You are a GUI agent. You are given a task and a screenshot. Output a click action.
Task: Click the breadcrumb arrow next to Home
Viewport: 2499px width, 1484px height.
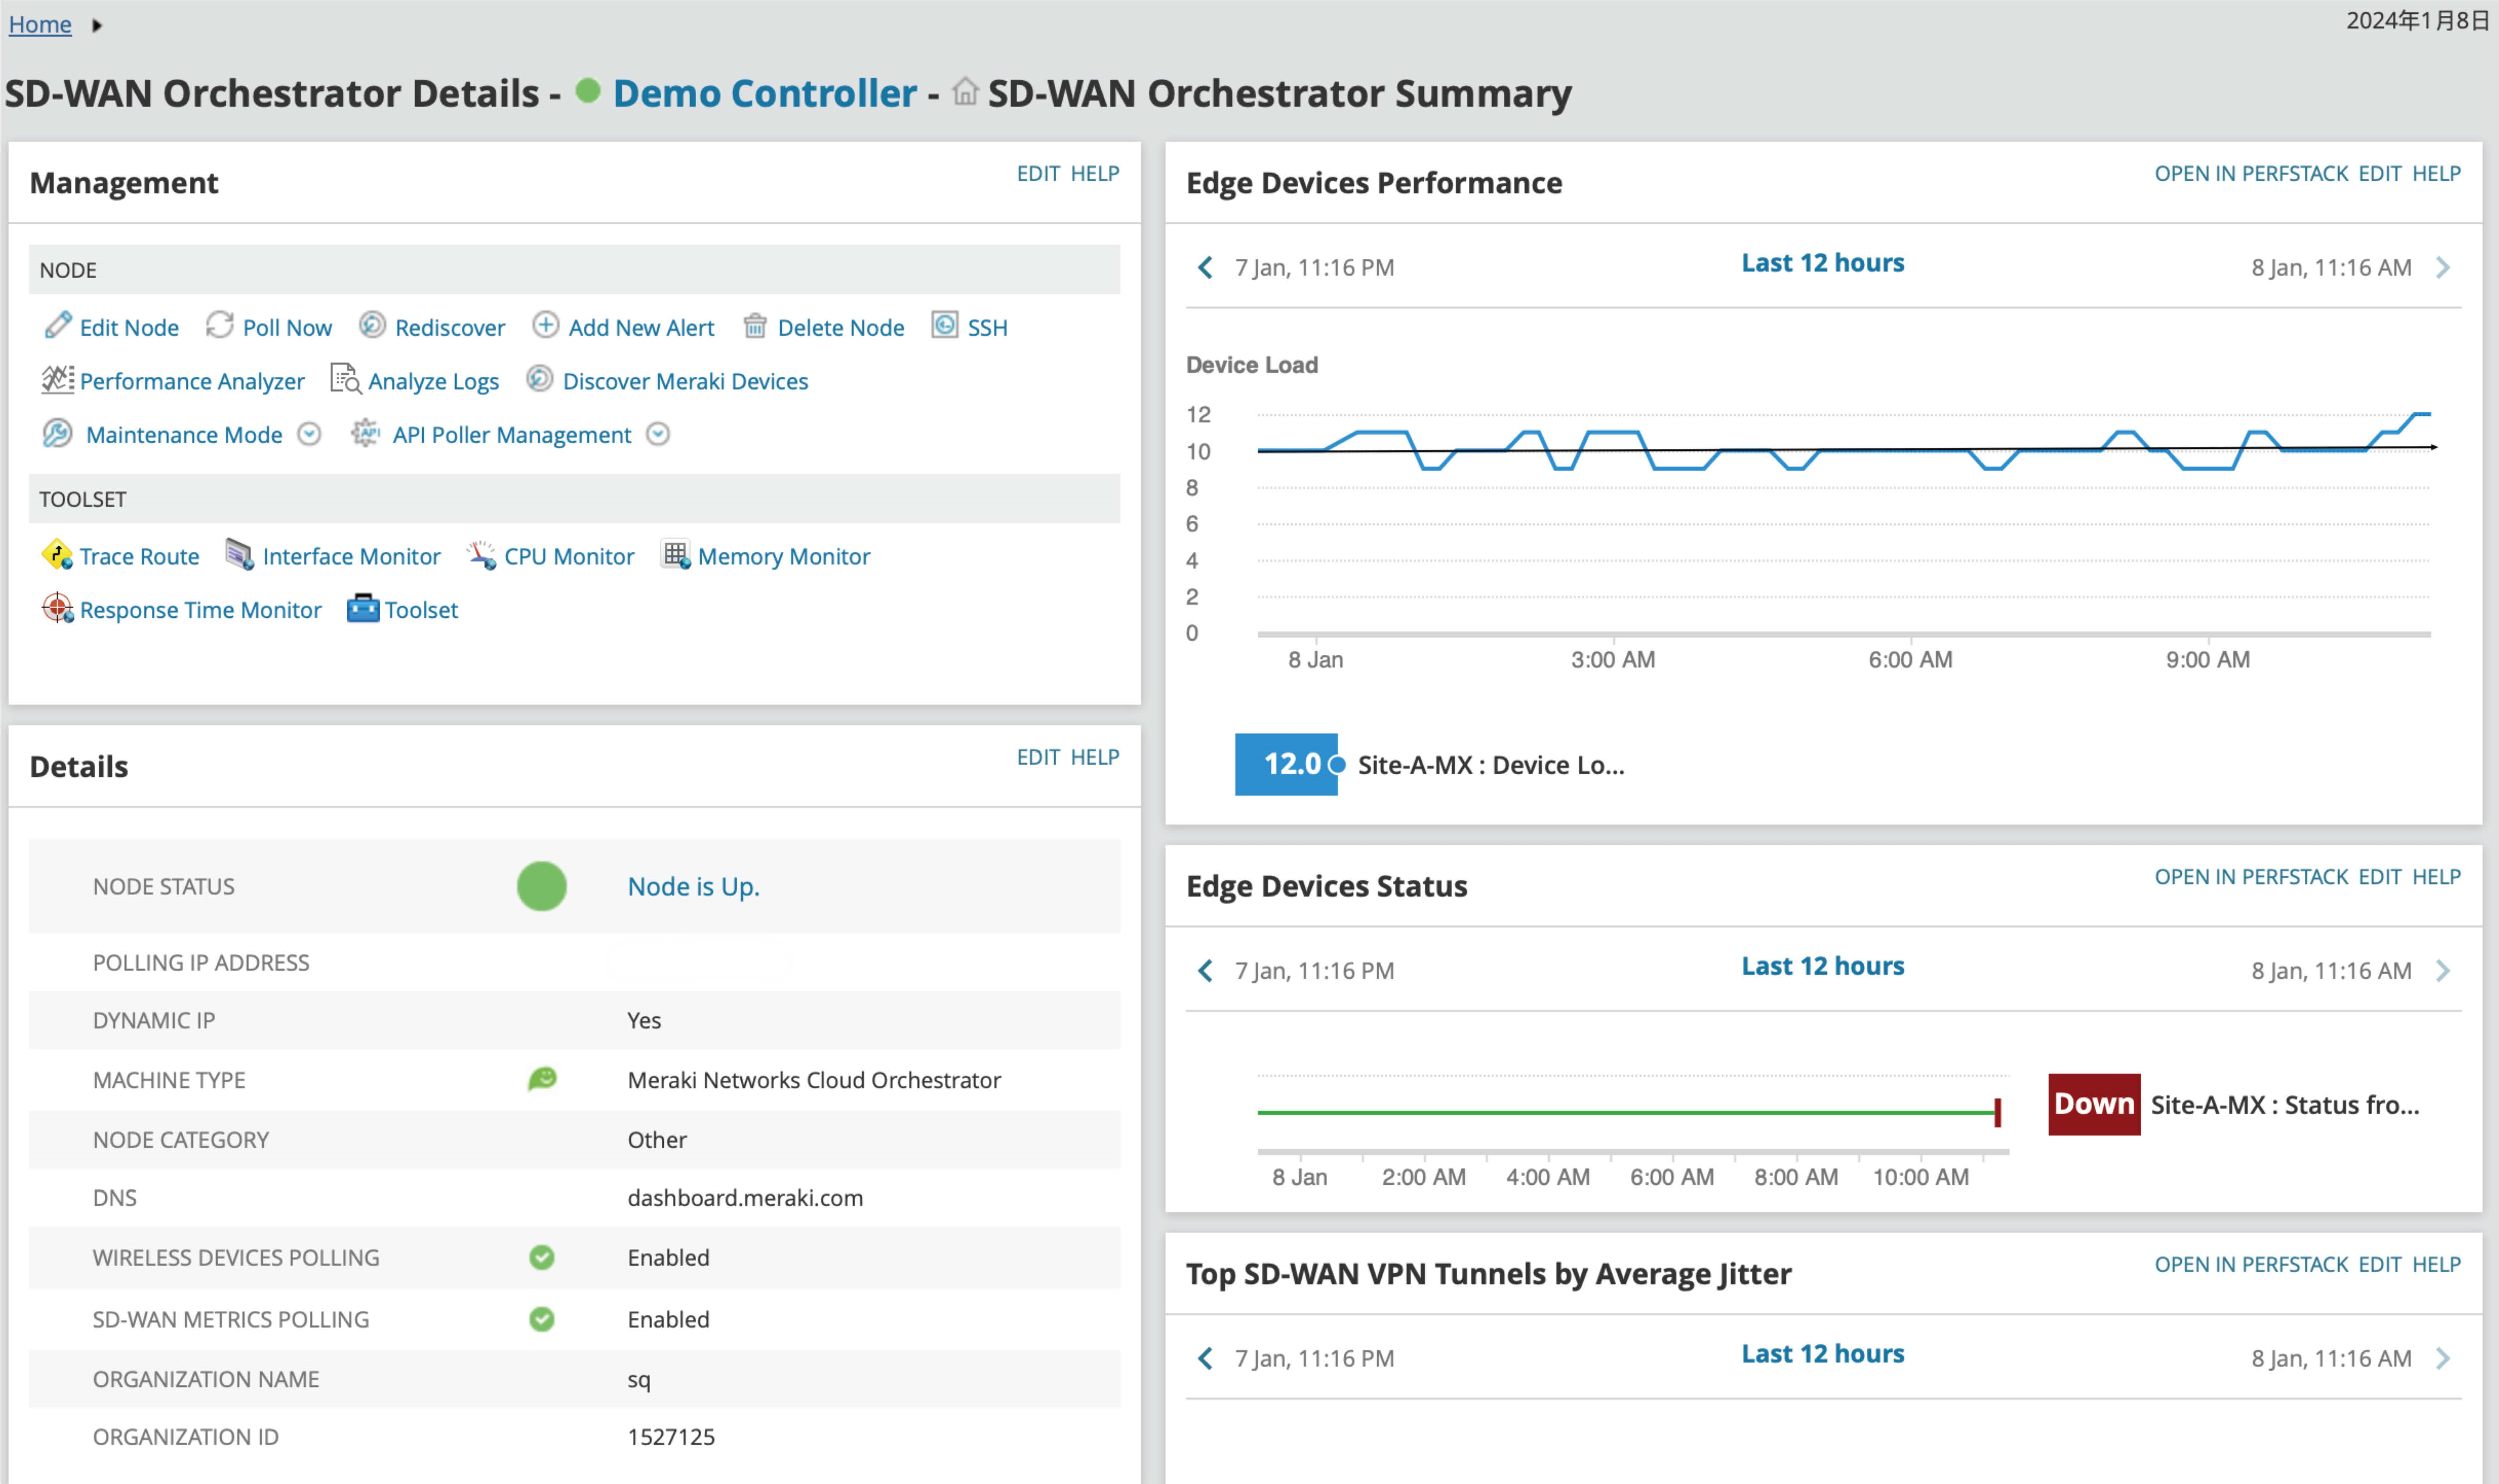tap(97, 25)
